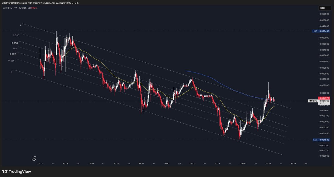The image size is (334, 177).
Task: Click 0.001120 on the price axis
Action: click(x=324, y=150)
